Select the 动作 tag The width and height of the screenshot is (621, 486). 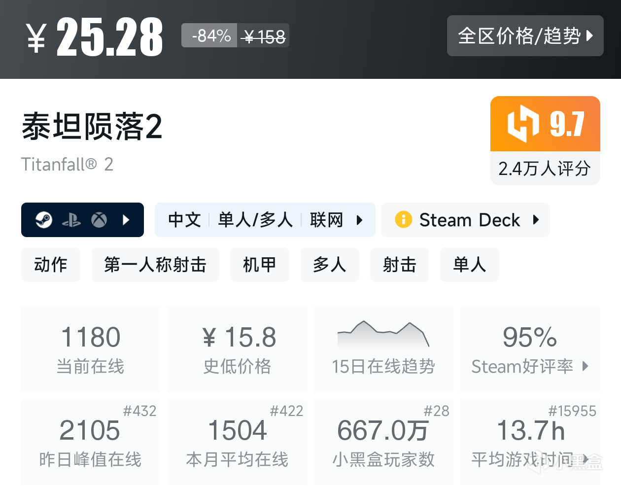point(50,265)
